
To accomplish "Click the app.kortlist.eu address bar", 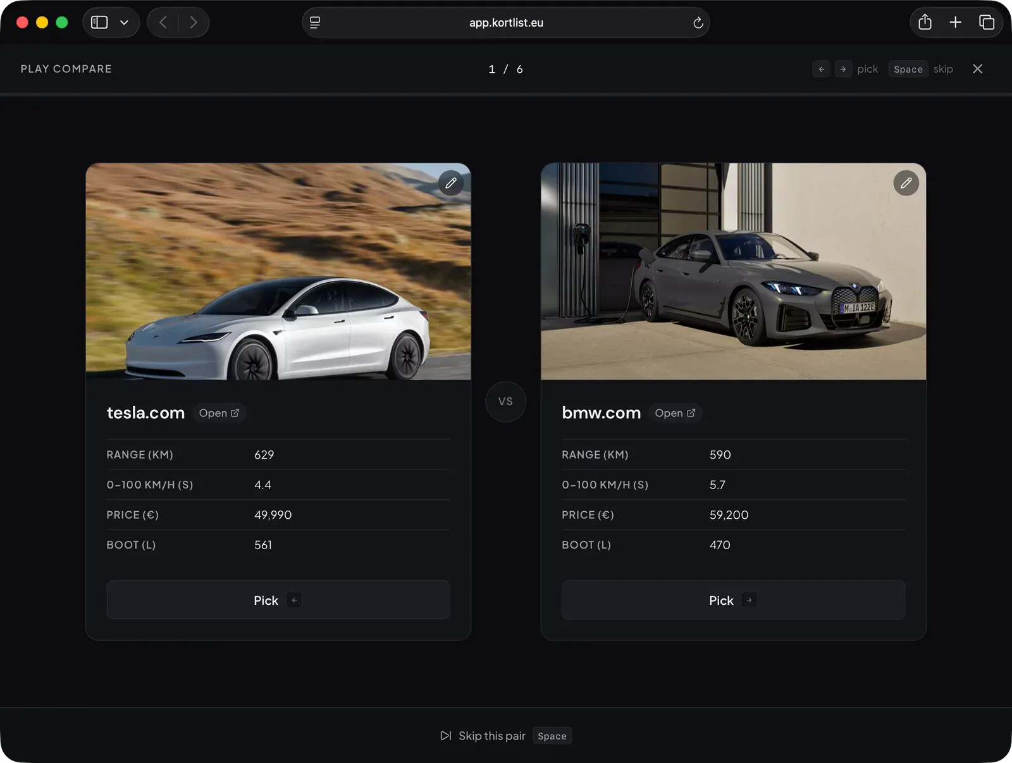I will coord(506,23).
